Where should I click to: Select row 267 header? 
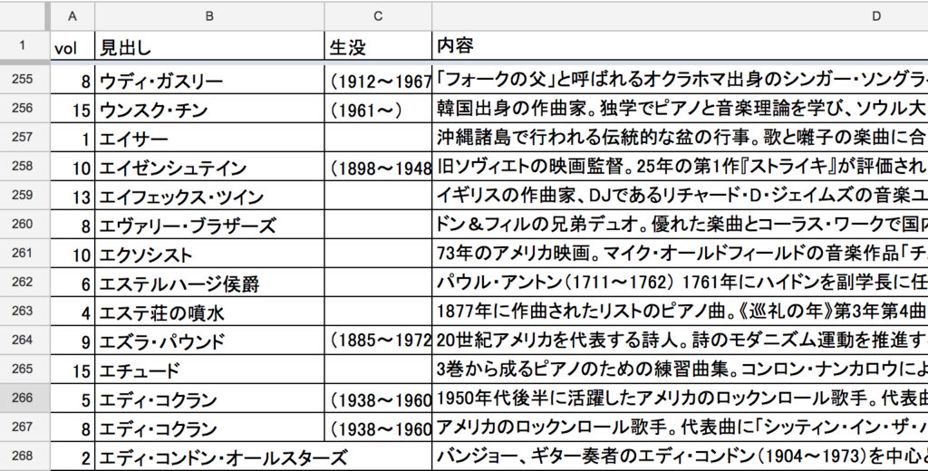23,428
